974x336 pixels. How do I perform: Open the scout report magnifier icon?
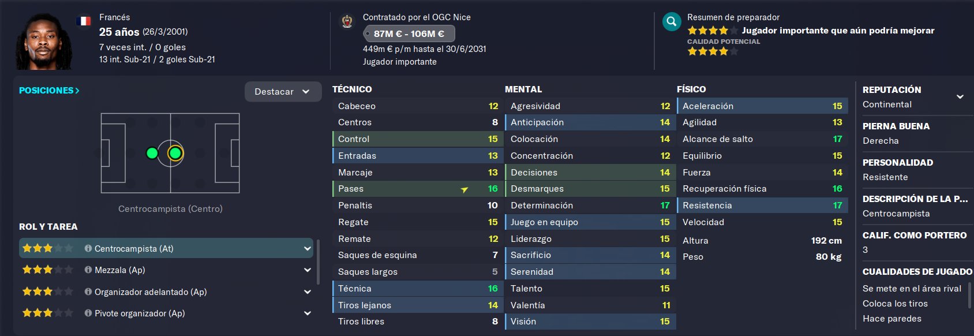pyautogui.click(x=672, y=23)
